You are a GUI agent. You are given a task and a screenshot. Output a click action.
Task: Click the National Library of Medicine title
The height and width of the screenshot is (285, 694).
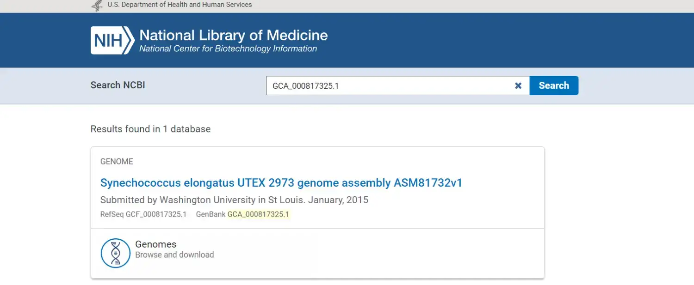(233, 36)
